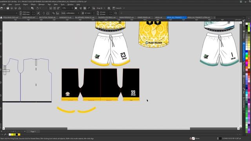Viewport: 251px width, 141px height.
Task: Click the Publish to PDF icon
Action: point(58,8)
